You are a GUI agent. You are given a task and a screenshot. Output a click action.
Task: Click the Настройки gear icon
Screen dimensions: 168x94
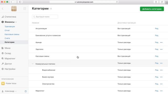coord(3,69)
